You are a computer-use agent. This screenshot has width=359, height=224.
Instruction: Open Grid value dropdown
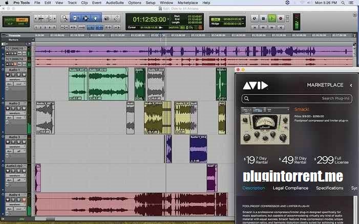(243, 19)
